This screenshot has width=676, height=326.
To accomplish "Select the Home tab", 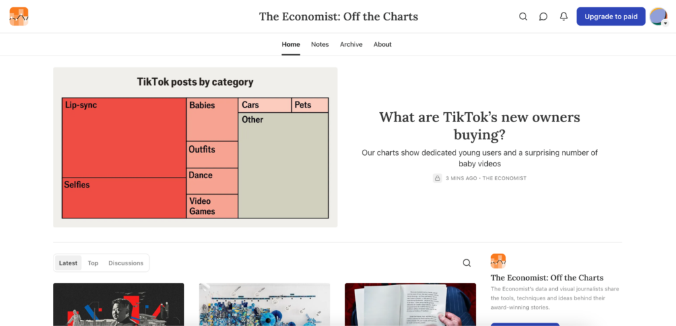I will pyautogui.click(x=290, y=44).
